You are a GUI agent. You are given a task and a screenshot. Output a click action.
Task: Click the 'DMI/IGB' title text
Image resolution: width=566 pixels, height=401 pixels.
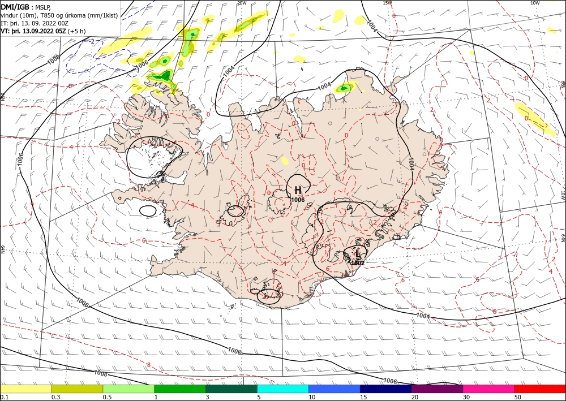(x=15, y=7)
